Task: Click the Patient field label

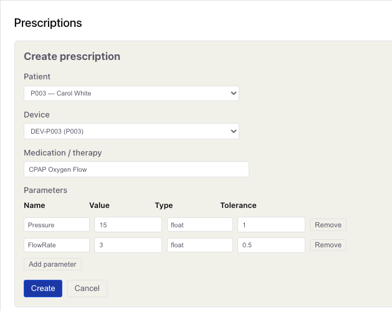Action: pos(37,77)
